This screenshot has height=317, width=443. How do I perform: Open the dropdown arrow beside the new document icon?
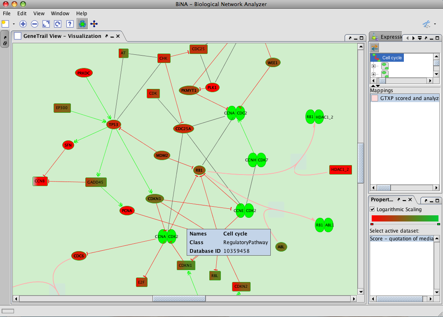pyautogui.click(x=14, y=24)
